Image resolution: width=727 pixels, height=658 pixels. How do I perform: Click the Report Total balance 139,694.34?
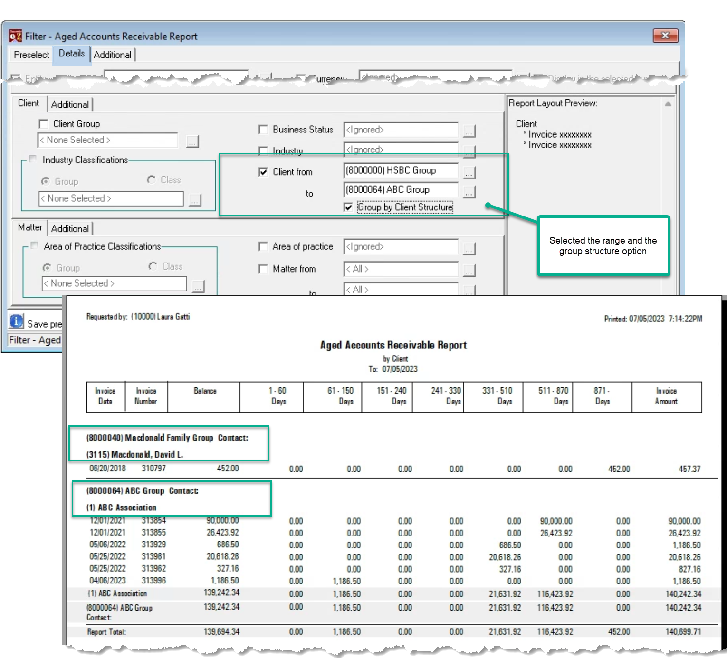[x=221, y=631]
